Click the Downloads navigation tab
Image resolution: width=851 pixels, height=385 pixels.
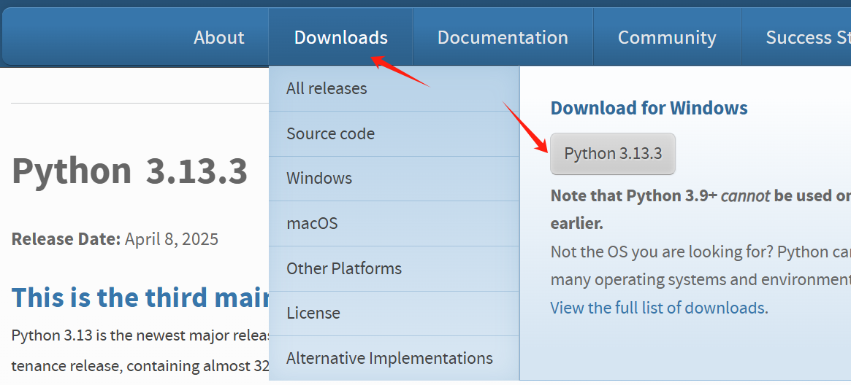click(x=341, y=37)
